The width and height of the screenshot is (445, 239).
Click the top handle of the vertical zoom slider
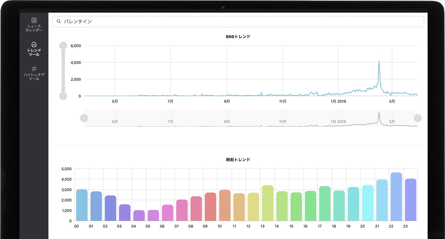(63, 45)
